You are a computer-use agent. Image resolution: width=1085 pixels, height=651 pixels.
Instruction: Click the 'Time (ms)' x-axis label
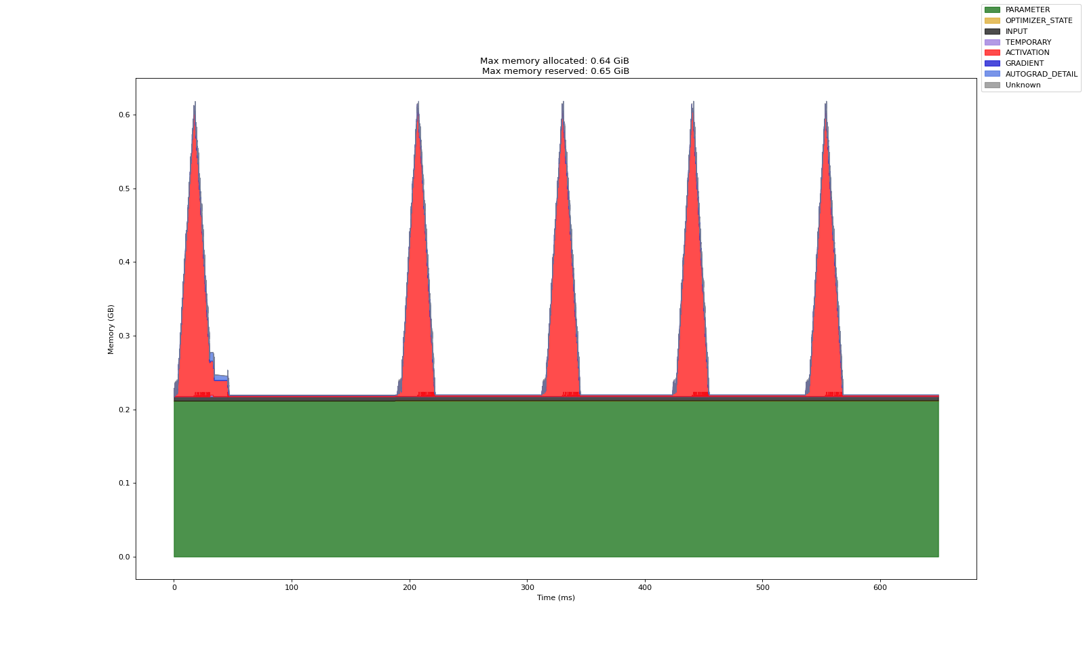(x=555, y=597)
